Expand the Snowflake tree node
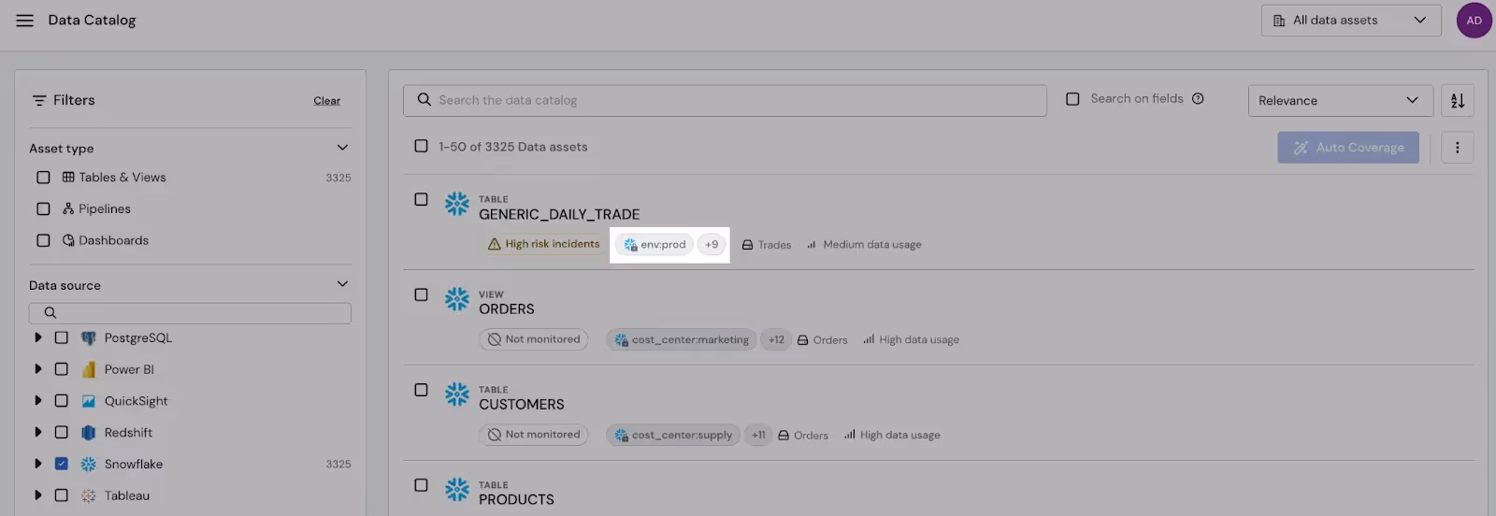Viewport: 1496px width, 516px height. point(38,464)
